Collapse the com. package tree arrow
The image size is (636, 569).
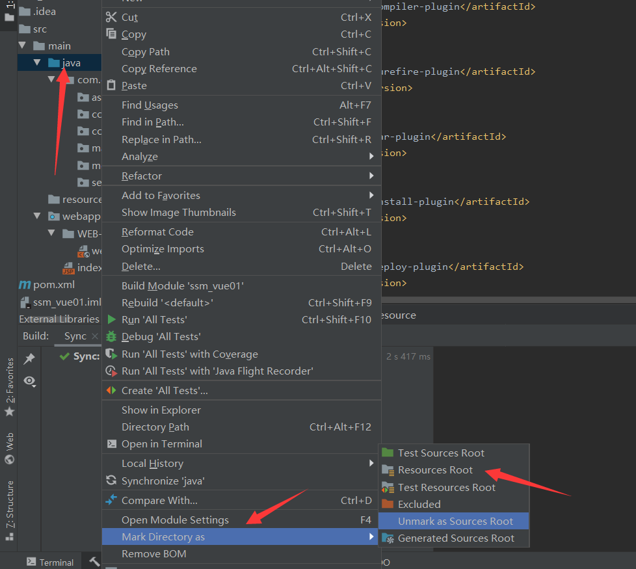(x=51, y=79)
